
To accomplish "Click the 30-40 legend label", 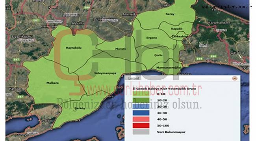I will [x=162, y=113].
